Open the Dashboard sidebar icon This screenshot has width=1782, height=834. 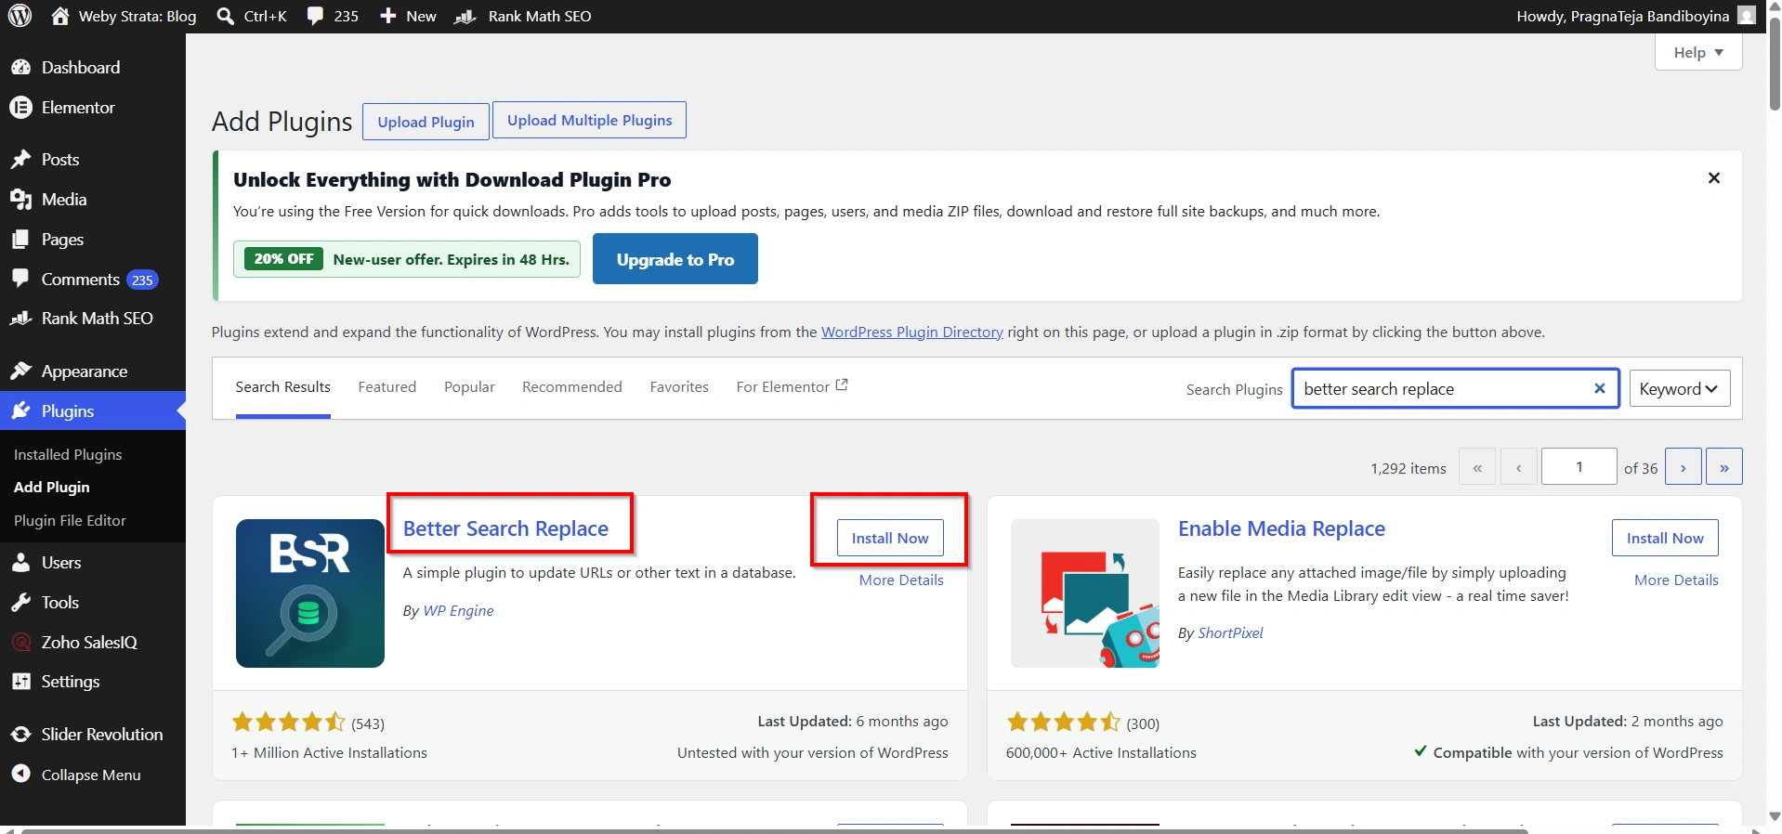pyautogui.click(x=20, y=67)
